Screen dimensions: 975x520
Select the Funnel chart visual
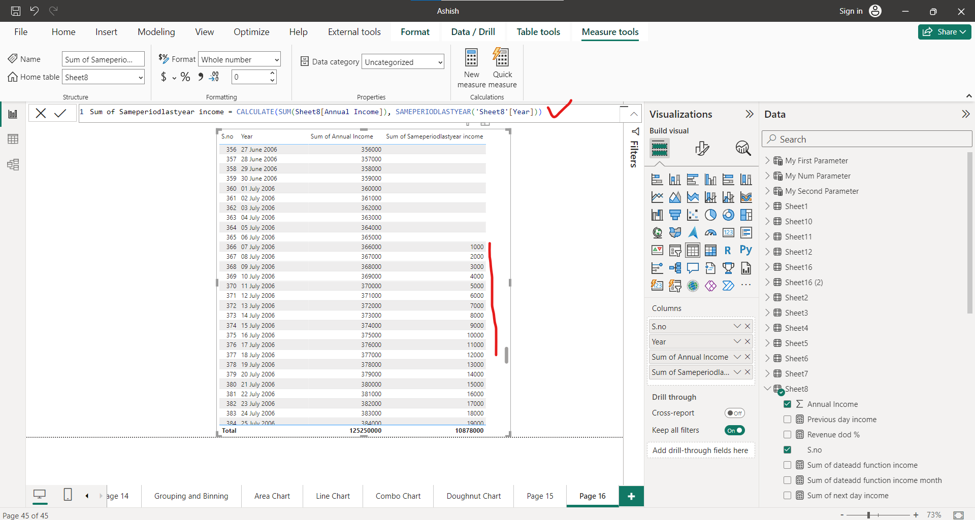[675, 215]
